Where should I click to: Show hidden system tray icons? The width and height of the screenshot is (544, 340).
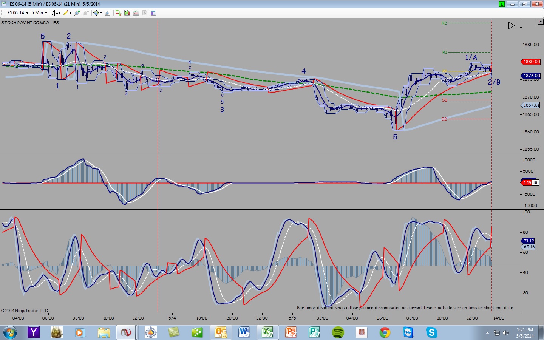tap(487, 333)
